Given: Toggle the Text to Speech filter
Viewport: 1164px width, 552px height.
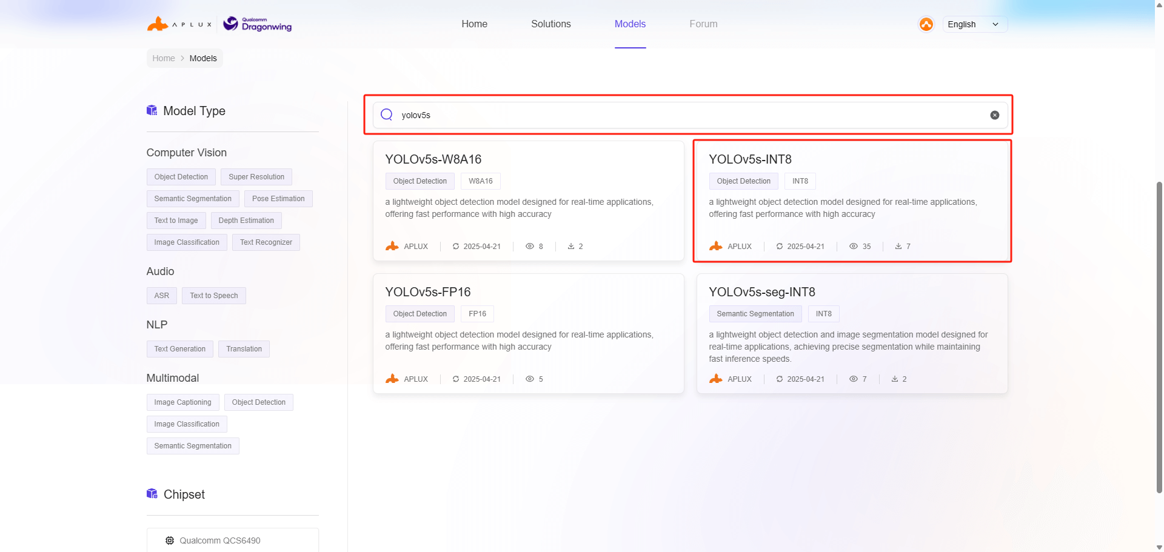Looking at the screenshot, I should pyautogui.click(x=213, y=296).
